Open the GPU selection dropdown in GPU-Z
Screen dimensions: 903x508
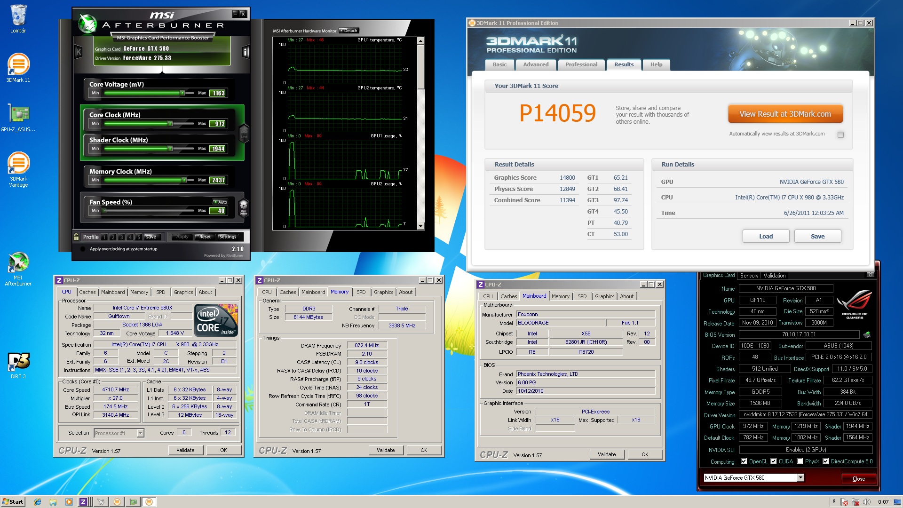800,478
